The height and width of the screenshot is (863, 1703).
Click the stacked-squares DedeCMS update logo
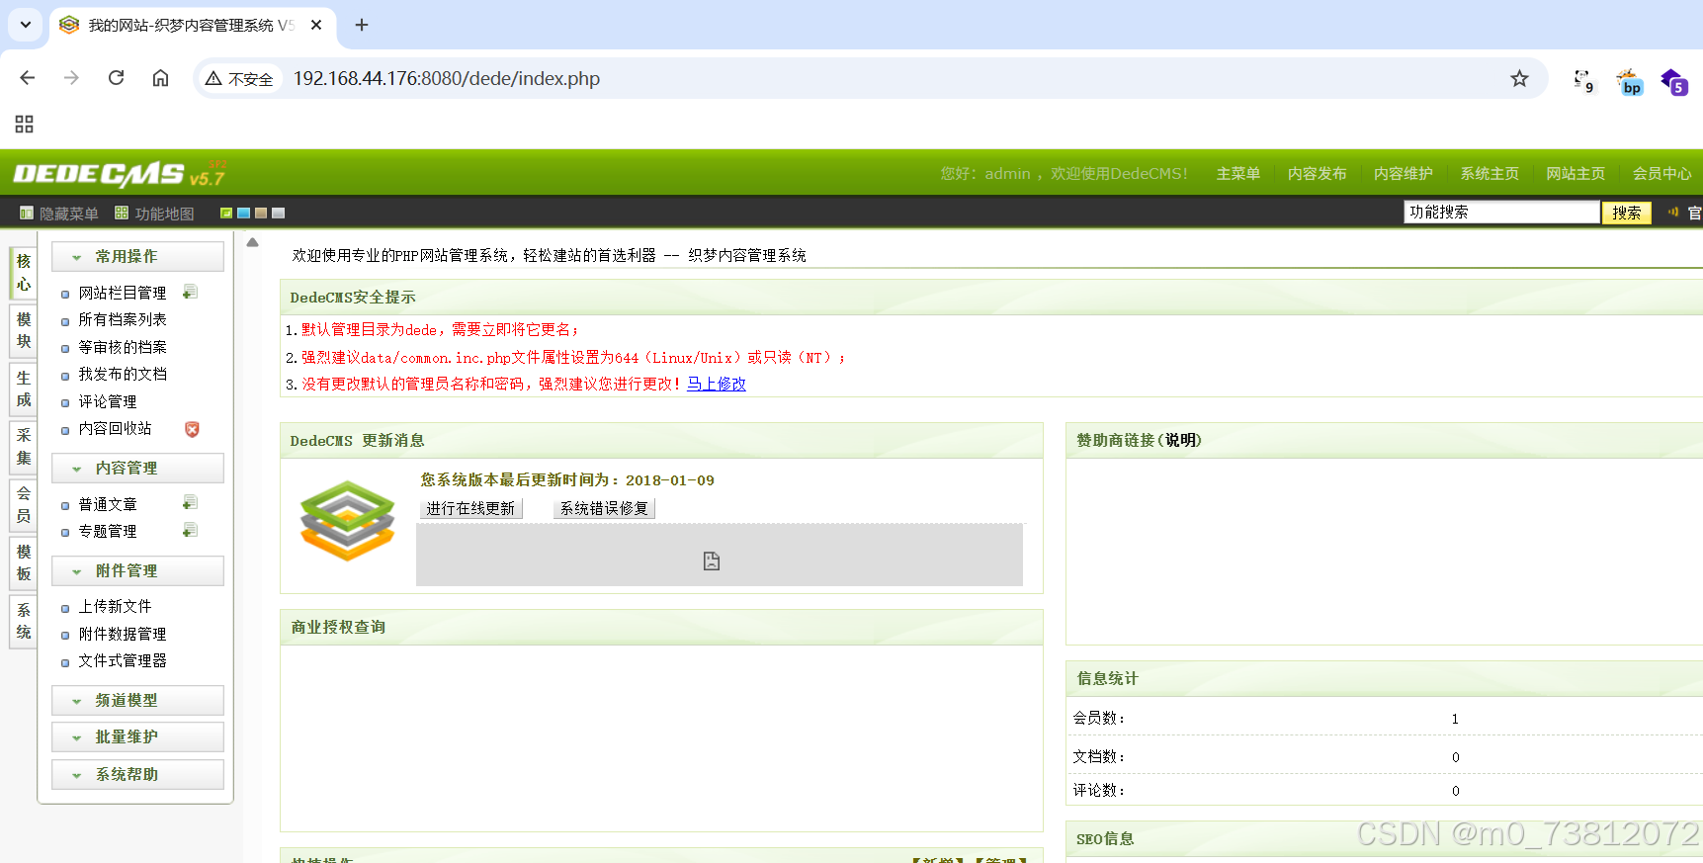point(348,520)
